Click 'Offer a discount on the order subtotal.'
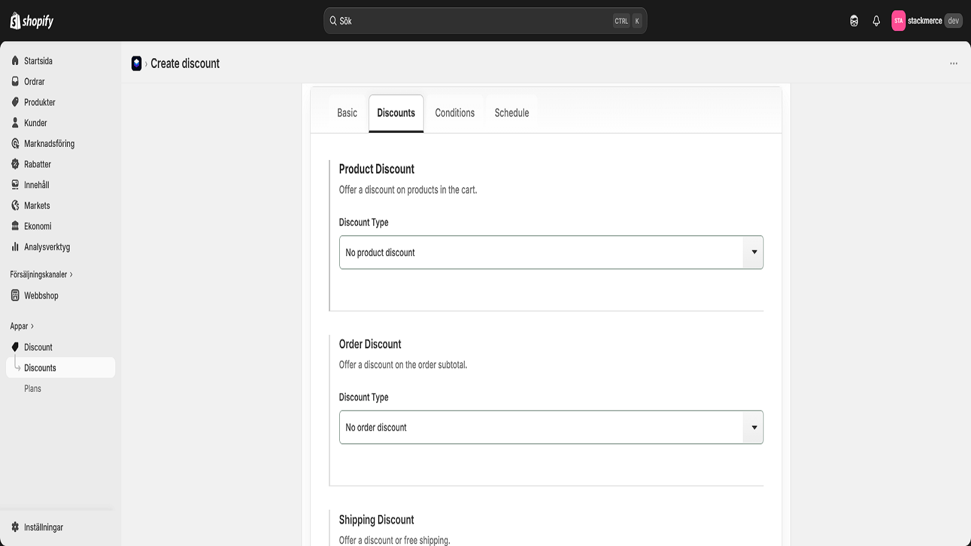This screenshot has height=546, width=971. (x=403, y=365)
